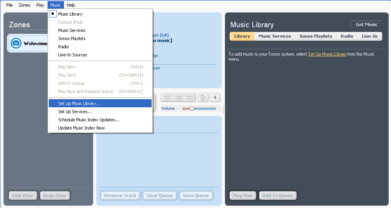Image resolution: width=391 pixels, height=208 pixels.
Task: Open File menu
Action: tap(9, 5)
